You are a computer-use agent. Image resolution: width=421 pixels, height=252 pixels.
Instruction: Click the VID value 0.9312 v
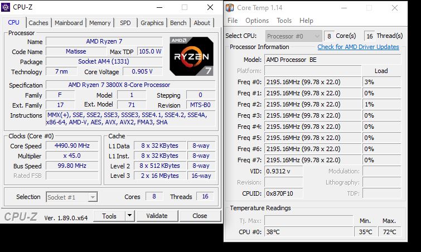[283, 171]
